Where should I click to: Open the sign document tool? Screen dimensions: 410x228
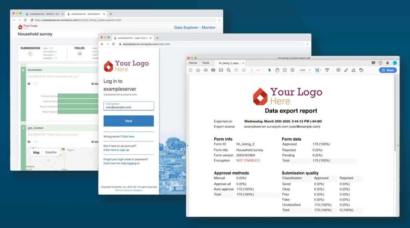(354, 70)
